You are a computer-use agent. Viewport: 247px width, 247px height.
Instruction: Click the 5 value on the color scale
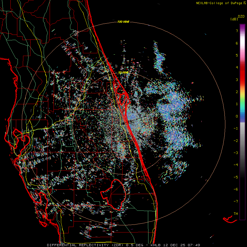pyautogui.click(x=237, y=55)
